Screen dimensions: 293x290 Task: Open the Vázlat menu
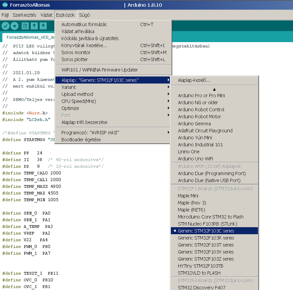pos(46,15)
